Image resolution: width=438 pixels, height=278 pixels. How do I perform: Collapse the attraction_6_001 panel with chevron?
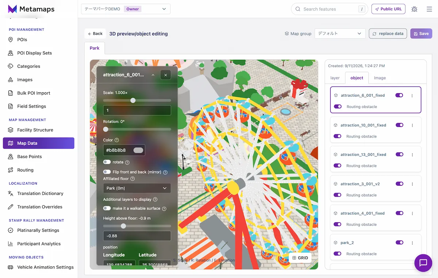pyautogui.click(x=153, y=75)
